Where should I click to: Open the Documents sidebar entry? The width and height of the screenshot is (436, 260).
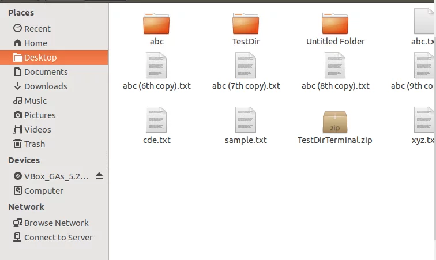[46, 71]
